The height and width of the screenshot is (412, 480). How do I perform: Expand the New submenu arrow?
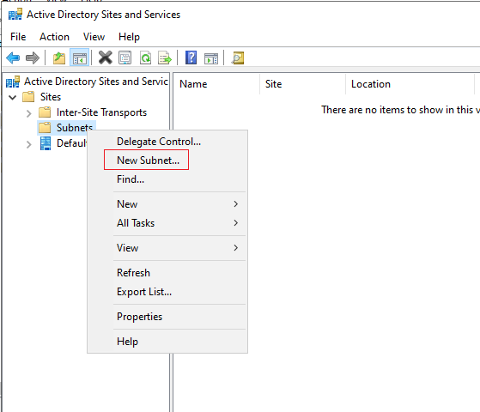[x=235, y=204]
